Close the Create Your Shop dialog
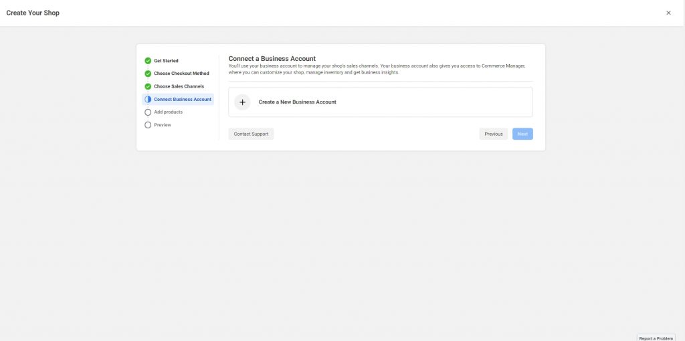Image resolution: width=685 pixels, height=341 pixels. [668, 13]
